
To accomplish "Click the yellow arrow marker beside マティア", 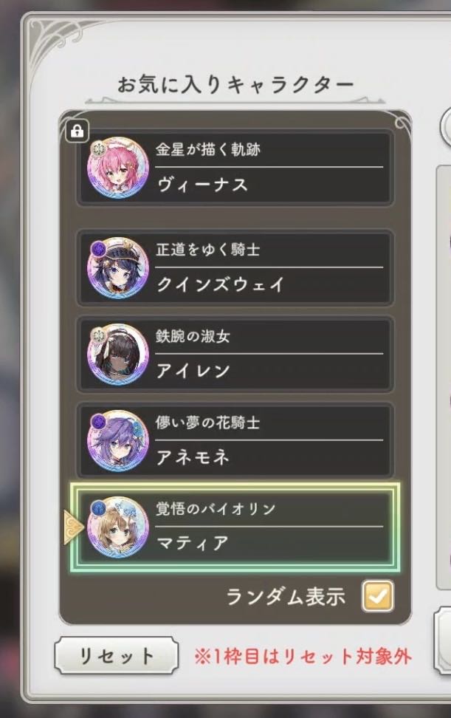I will pyautogui.click(x=73, y=527).
